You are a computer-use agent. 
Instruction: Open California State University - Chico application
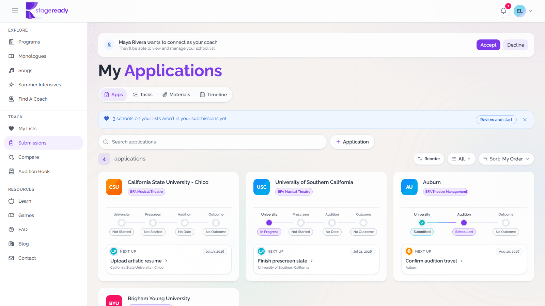pos(168,182)
